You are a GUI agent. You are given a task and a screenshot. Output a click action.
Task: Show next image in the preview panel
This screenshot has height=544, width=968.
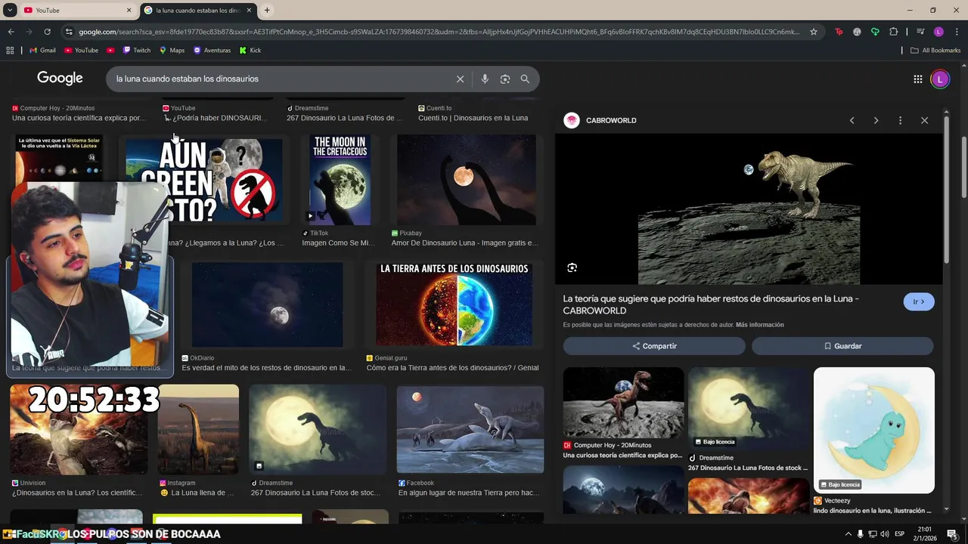pyautogui.click(x=876, y=120)
